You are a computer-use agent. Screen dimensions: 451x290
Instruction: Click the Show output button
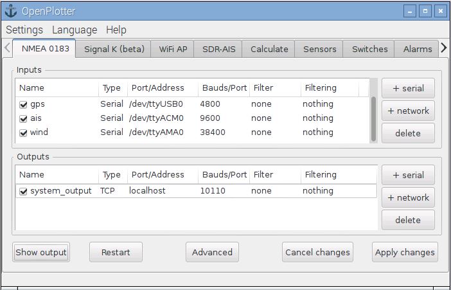click(x=41, y=252)
